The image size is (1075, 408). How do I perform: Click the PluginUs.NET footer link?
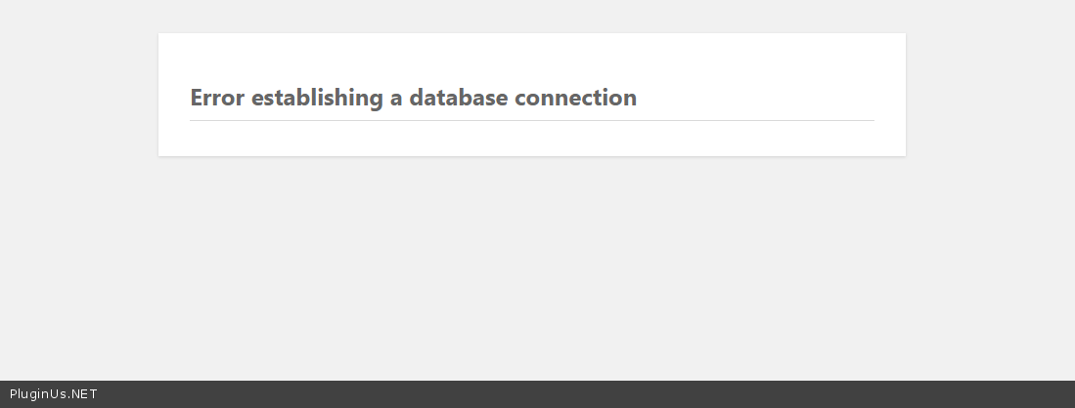(x=53, y=394)
